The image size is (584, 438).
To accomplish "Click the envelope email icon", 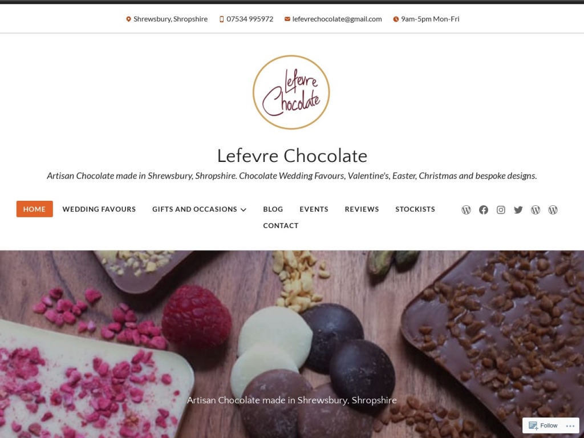I will tap(287, 19).
